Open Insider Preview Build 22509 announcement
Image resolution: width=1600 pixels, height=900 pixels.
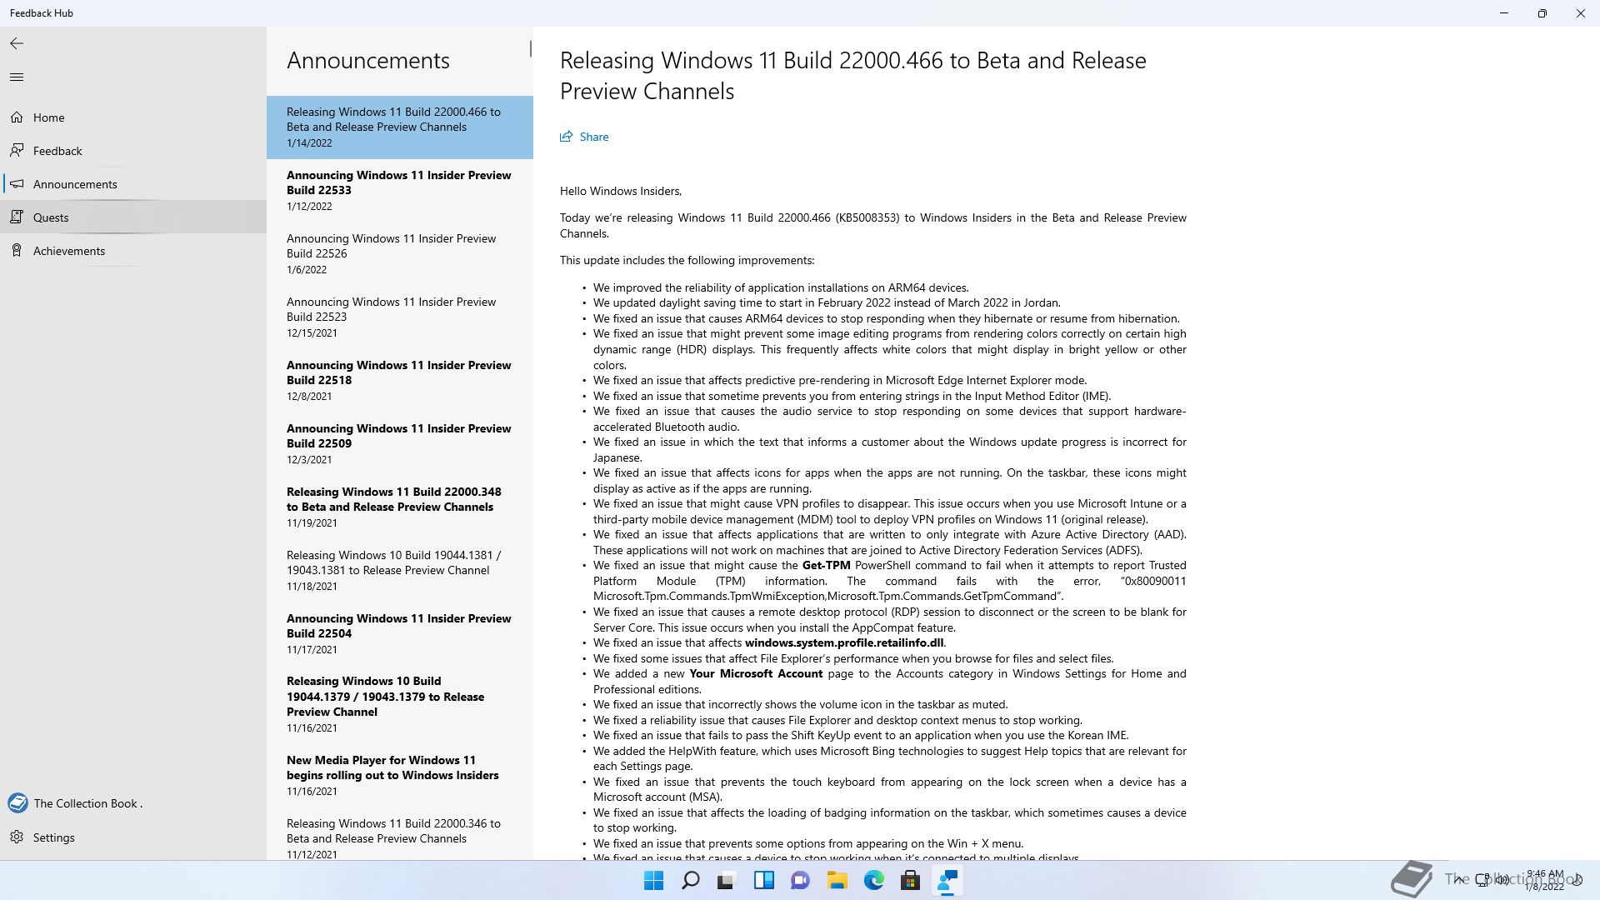pyautogui.click(x=400, y=444)
